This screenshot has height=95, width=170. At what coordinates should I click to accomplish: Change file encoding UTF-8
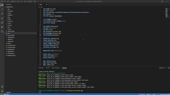coord(154,94)
